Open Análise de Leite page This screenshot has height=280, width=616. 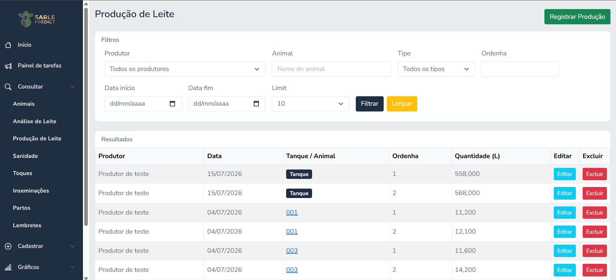35,122
